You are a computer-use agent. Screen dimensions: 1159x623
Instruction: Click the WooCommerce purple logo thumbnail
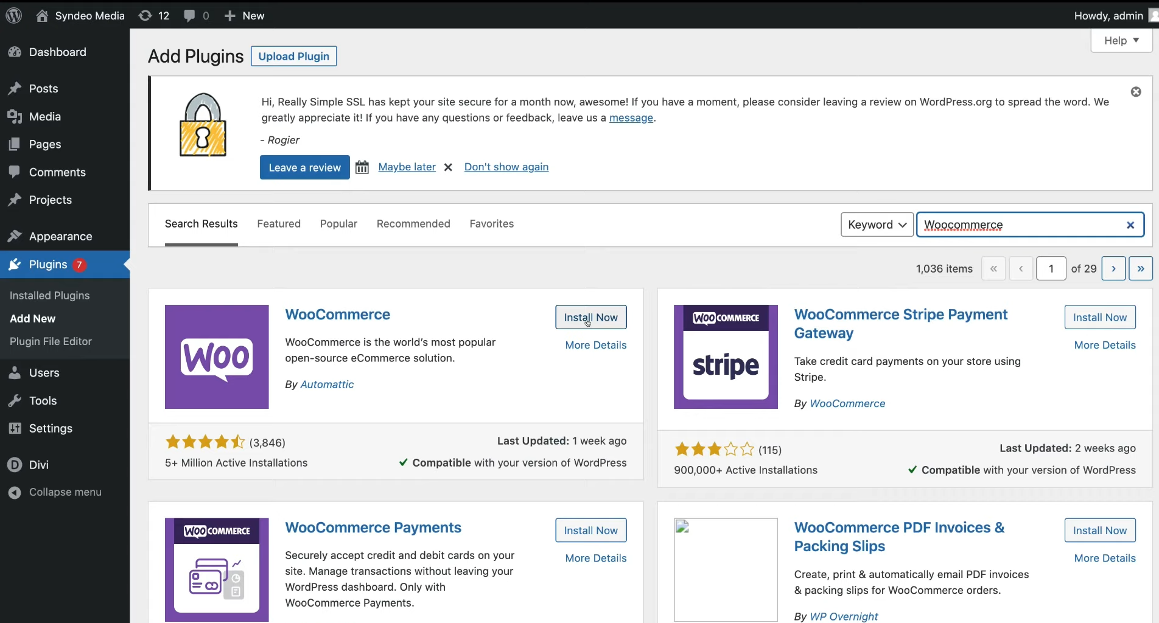pyautogui.click(x=217, y=357)
